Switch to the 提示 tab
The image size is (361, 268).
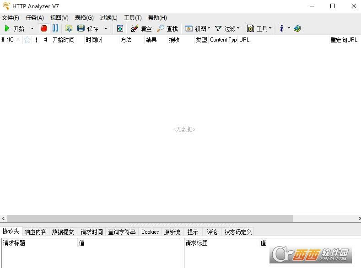[x=193, y=232]
